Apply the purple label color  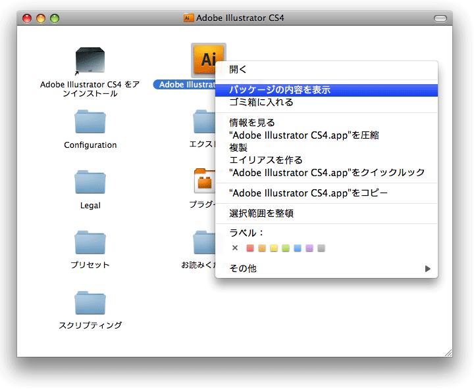click(309, 248)
